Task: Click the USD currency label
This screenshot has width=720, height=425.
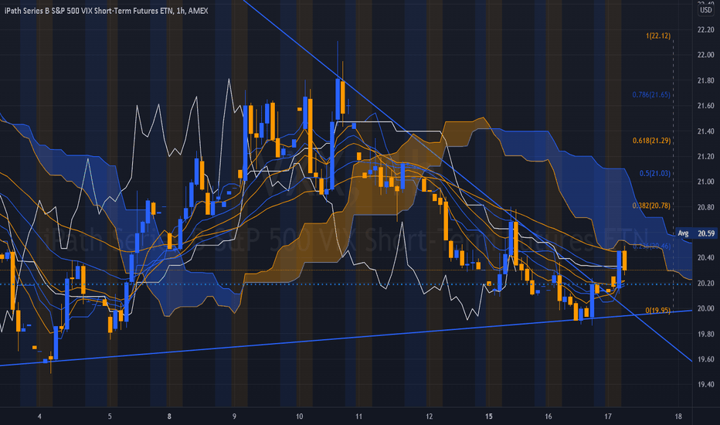Action: (705, 10)
